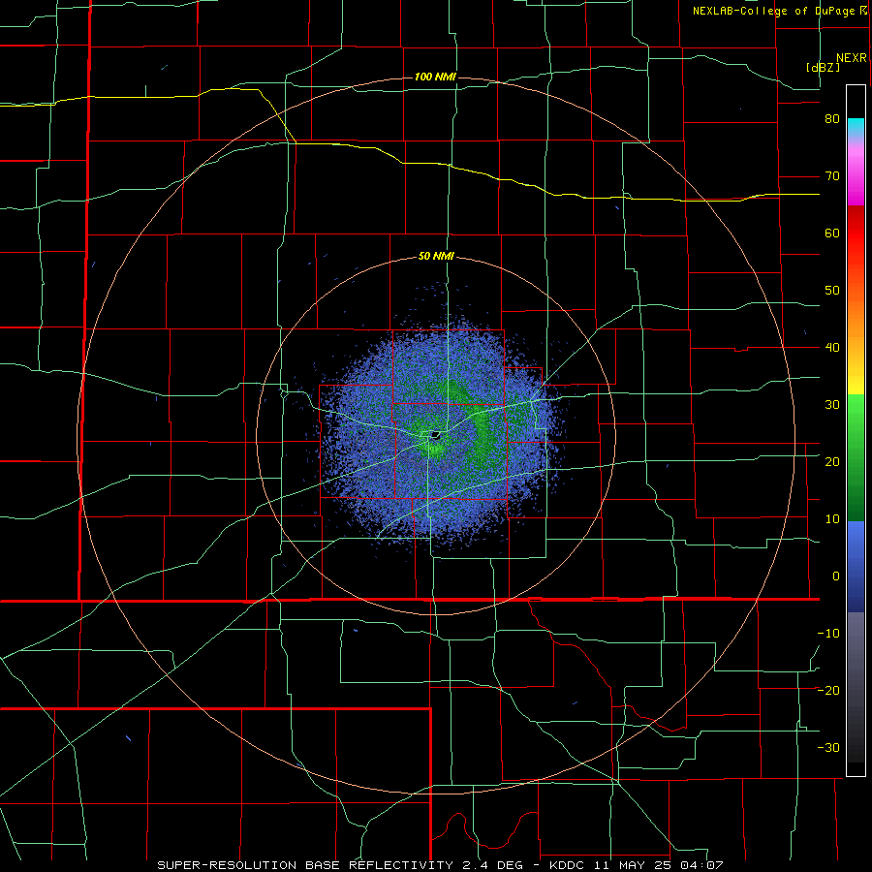Click the 50 NMI range ring label
The height and width of the screenshot is (872, 872).
click(436, 257)
